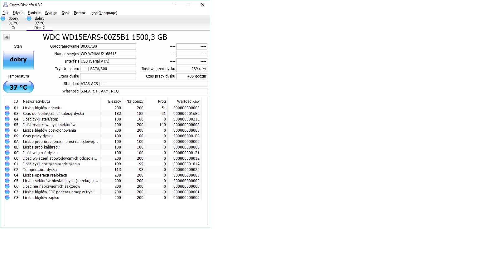Screen dimensions: 479x269
Task: Select the 'Liczba błędów odczytu' attribute name
Action: pyautogui.click(x=42, y=108)
